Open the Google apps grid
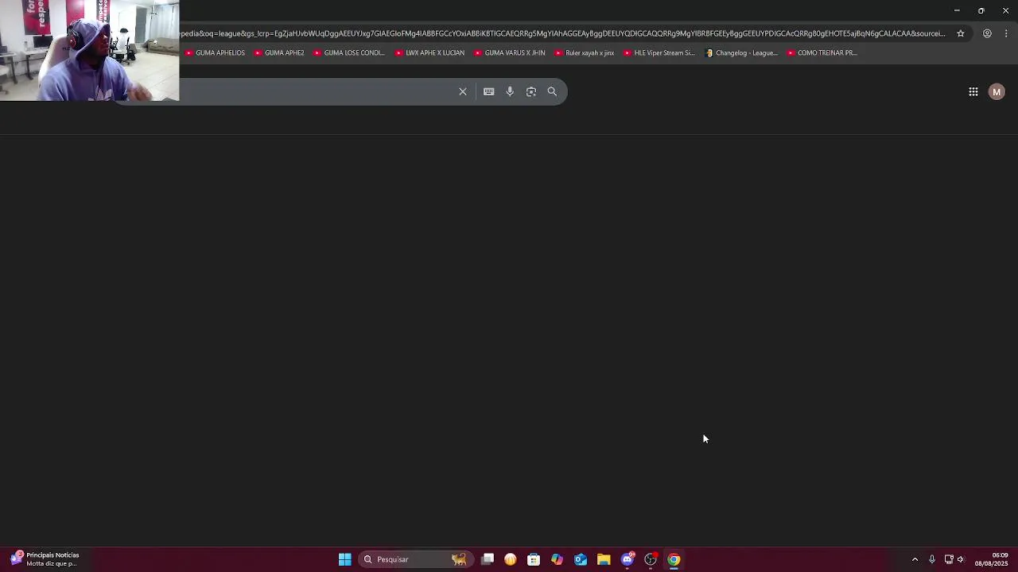 pyautogui.click(x=973, y=92)
